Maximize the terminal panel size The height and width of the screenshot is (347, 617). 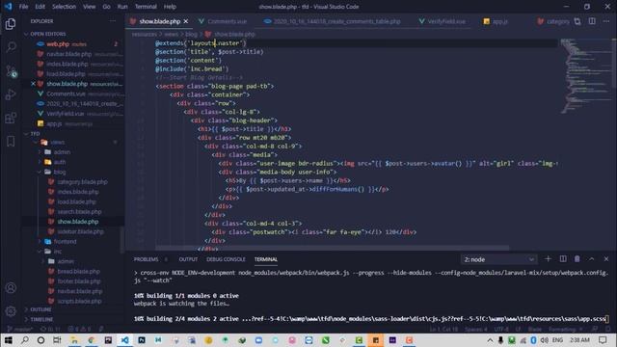591,259
